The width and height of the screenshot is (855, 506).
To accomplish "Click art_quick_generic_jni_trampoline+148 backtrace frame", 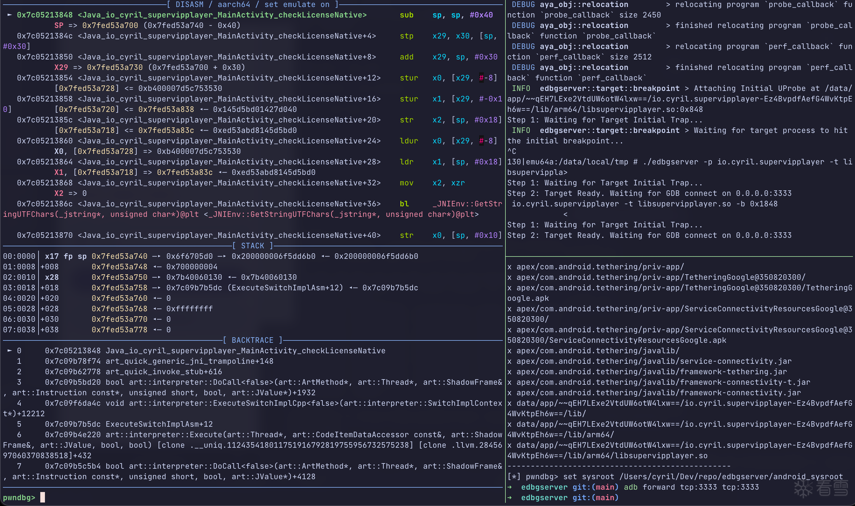I will pyautogui.click(x=189, y=361).
